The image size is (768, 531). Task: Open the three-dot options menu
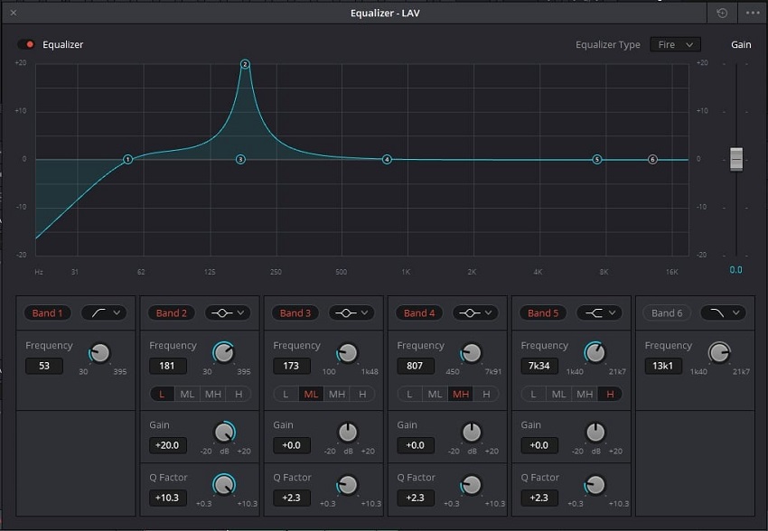pyautogui.click(x=754, y=13)
